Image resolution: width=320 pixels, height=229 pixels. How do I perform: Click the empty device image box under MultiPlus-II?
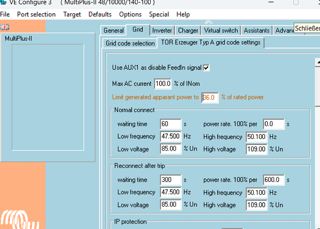48,97
